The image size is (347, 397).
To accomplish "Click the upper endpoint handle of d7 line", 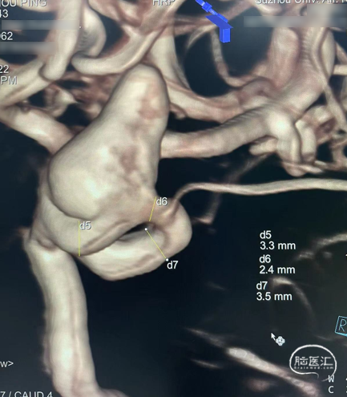I will (146, 229).
